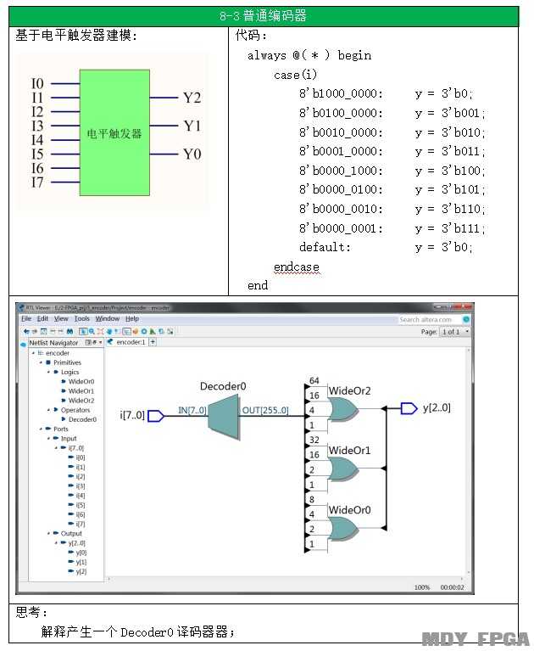
Task: Select WideOr1 in Netlist Navigator tree
Action: pos(81,391)
